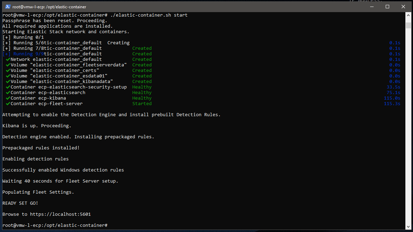Click the "READY SET GO!" output line
The height and width of the screenshot is (232, 413).
[x=20, y=203]
